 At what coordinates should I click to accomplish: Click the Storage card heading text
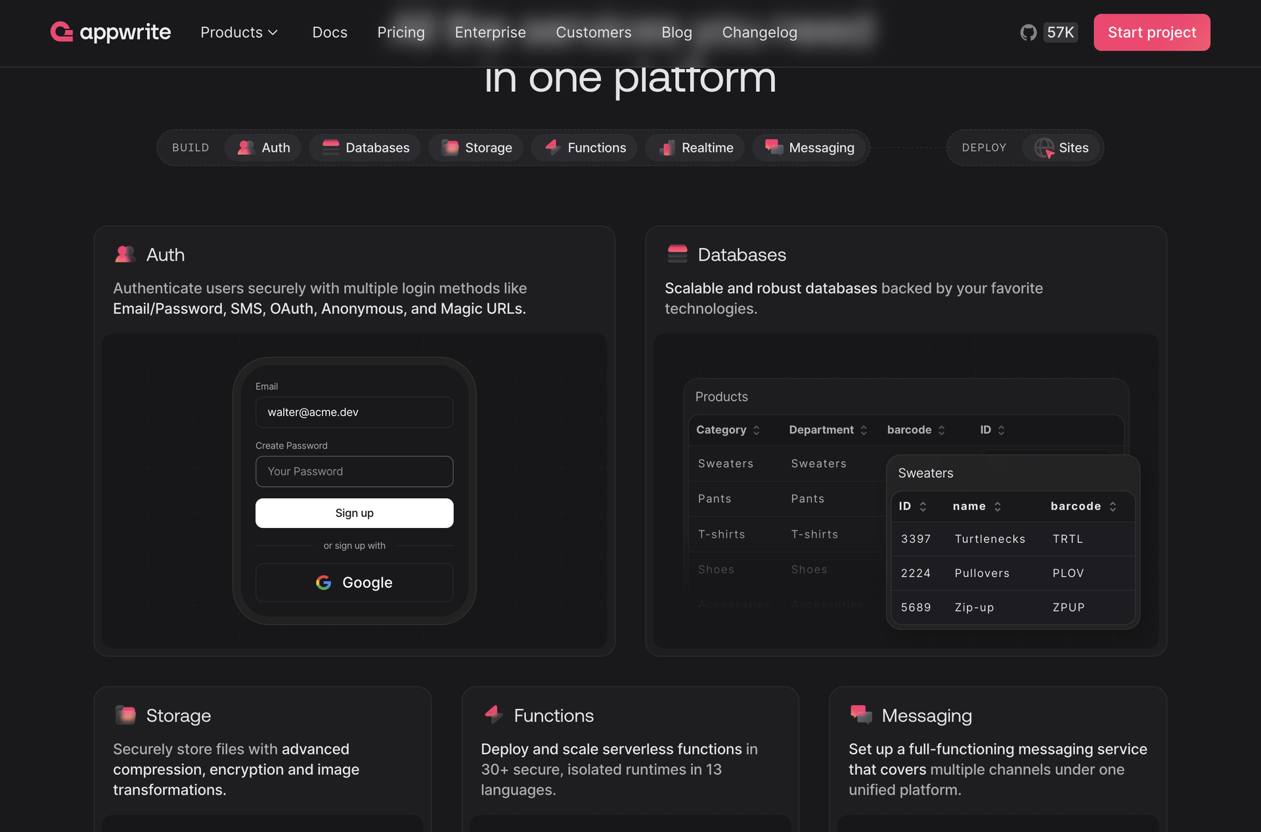coord(179,715)
